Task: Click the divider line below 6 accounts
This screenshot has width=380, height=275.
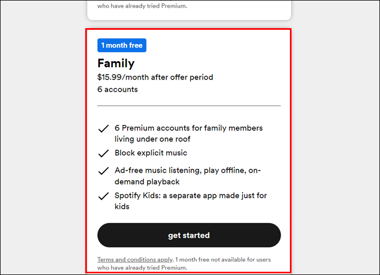Action: [189, 106]
